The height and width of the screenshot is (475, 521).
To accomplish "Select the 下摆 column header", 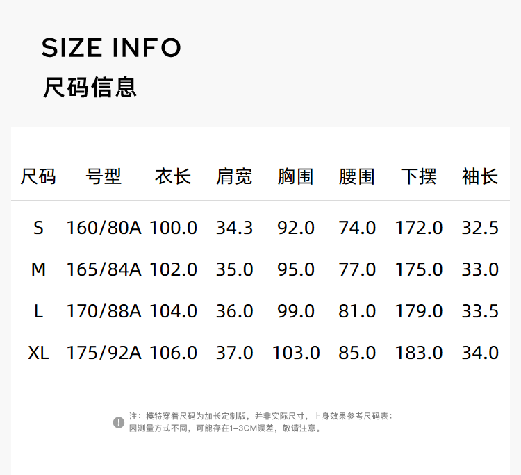I will [418, 176].
